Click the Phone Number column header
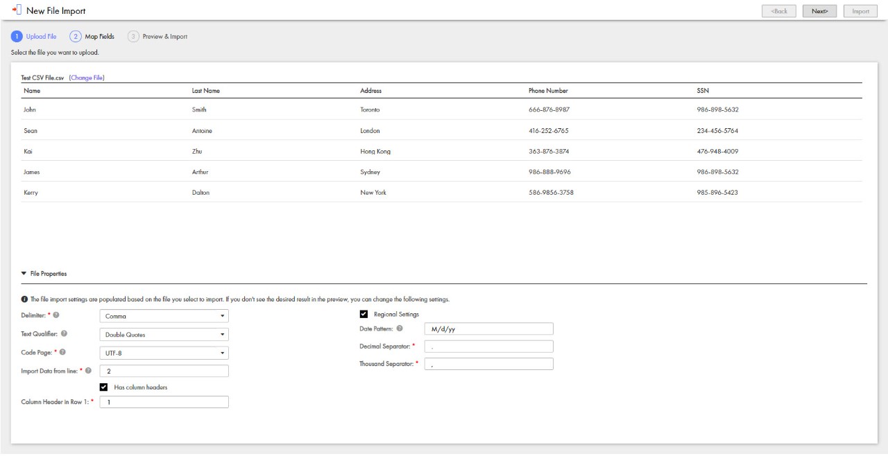This screenshot has width=888, height=456. point(548,91)
